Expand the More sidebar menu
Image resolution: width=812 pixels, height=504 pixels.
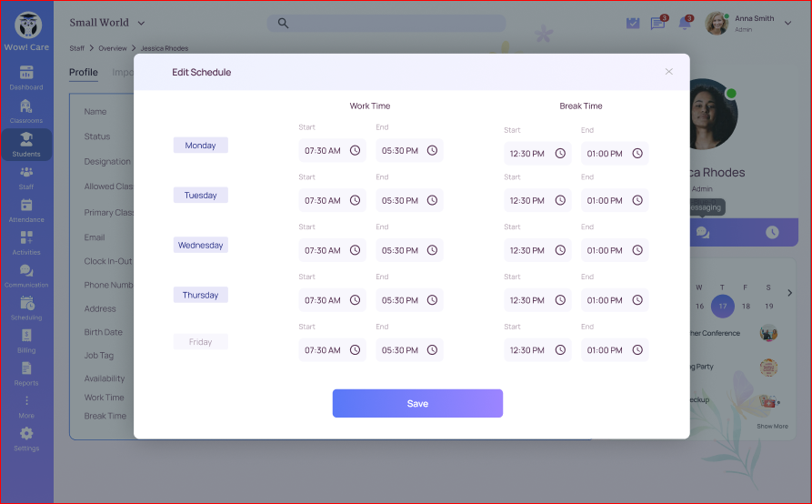click(26, 406)
